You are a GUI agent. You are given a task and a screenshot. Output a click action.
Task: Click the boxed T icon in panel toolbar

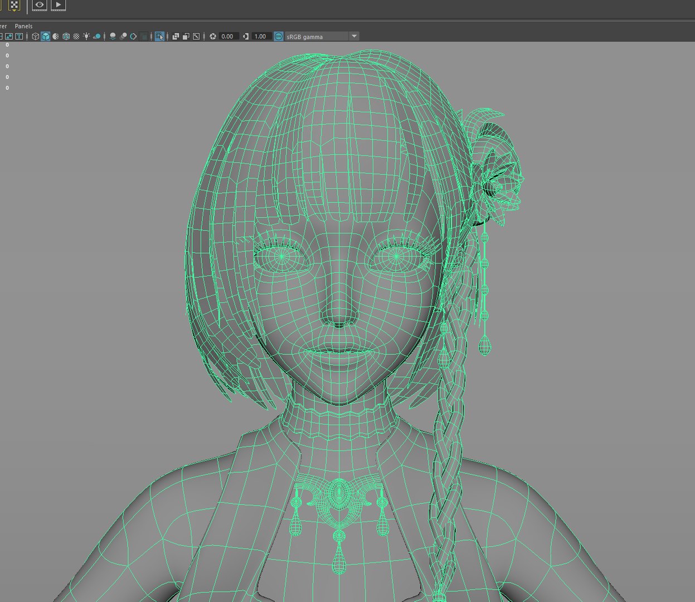19,36
